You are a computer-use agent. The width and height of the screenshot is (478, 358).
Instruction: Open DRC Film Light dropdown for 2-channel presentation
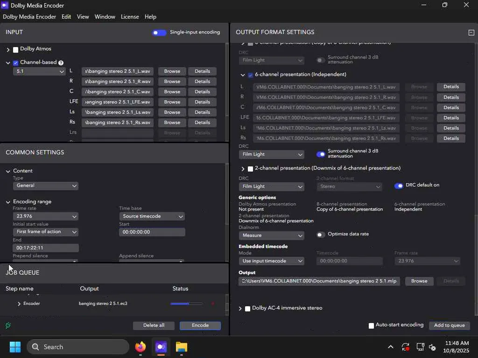point(271,186)
